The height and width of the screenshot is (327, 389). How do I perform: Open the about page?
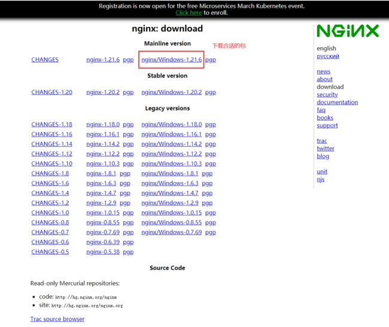tap(324, 79)
